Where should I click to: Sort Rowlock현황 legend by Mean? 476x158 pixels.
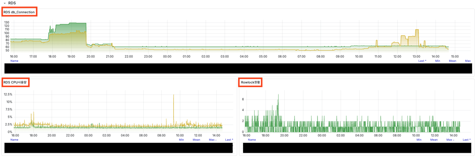click(434, 140)
